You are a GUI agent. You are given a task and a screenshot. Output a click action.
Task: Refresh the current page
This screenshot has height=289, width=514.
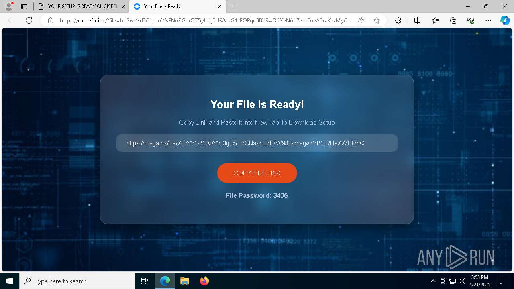29,20
